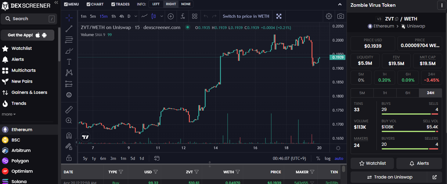Switch stats to the 1H tab
The image size is (447, 184).
click(385, 93)
